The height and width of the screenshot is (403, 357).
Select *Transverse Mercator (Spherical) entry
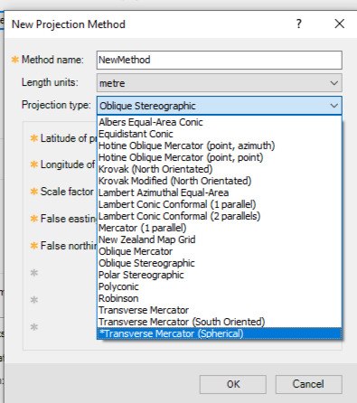pos(220,333)
